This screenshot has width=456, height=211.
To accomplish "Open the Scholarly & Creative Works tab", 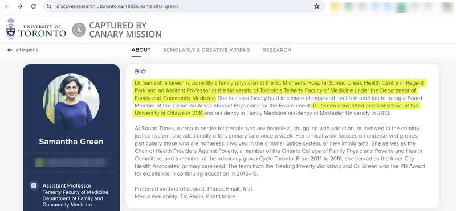I will coord(206,50).
